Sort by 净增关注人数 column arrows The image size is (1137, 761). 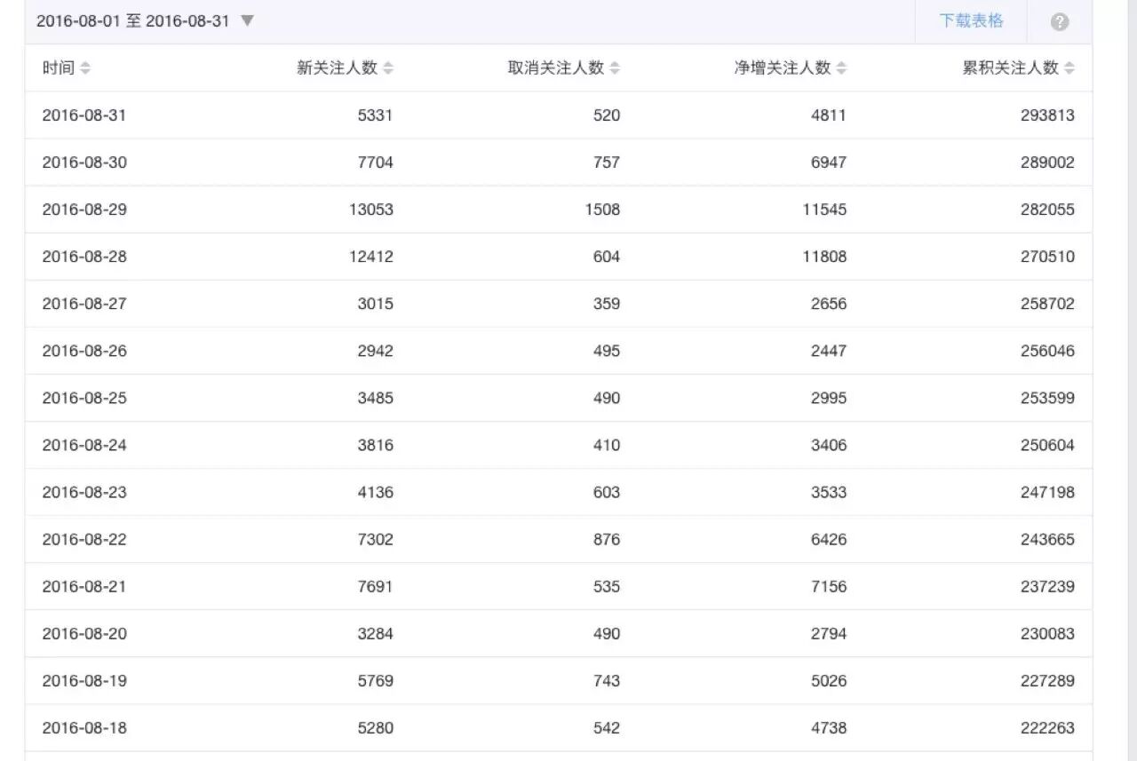point(841,68)
